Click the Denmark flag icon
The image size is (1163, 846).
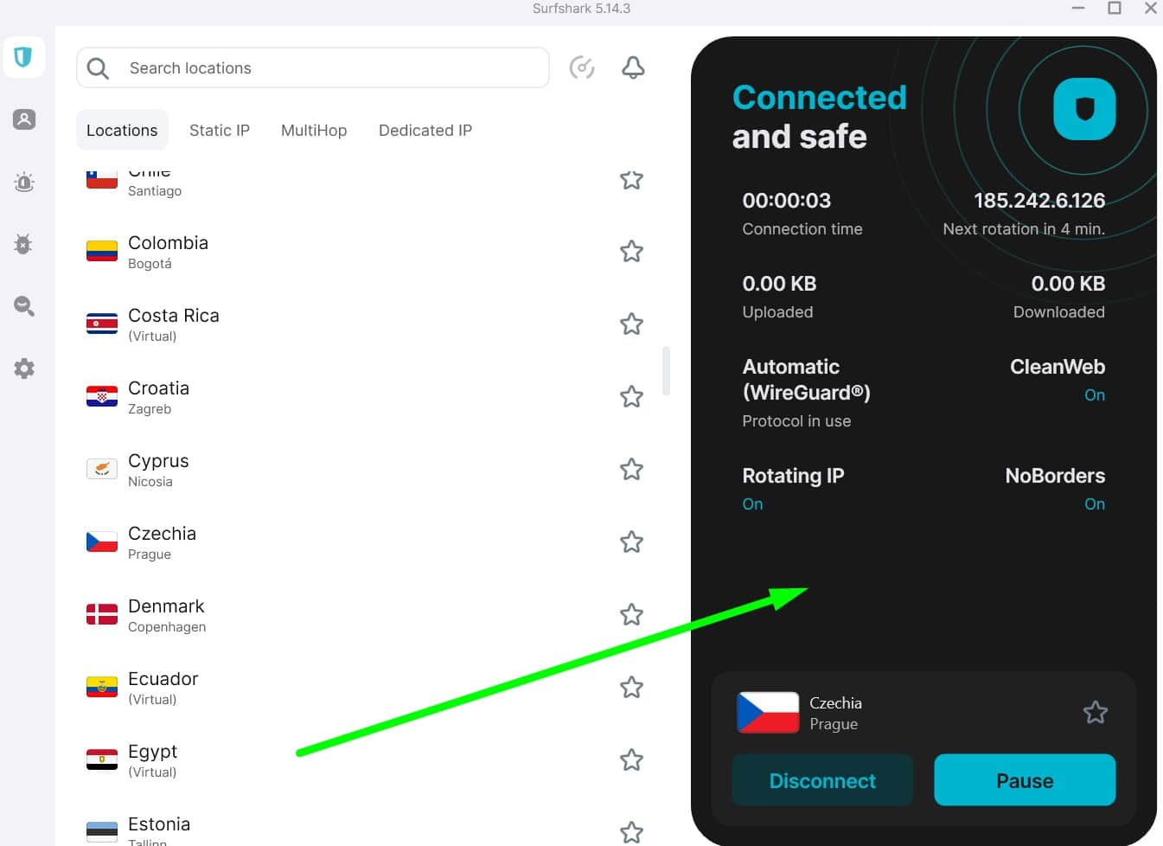pos(102,615)
